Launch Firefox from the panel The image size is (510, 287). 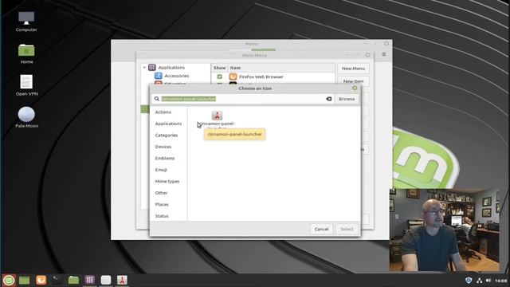[41, 280]
